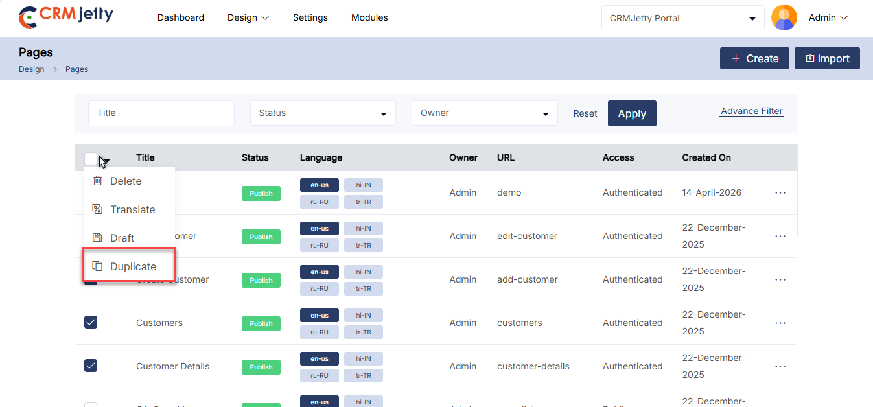Click the Title search field
Viewport: 873px width, 407px height.
[x=161, y=113]
